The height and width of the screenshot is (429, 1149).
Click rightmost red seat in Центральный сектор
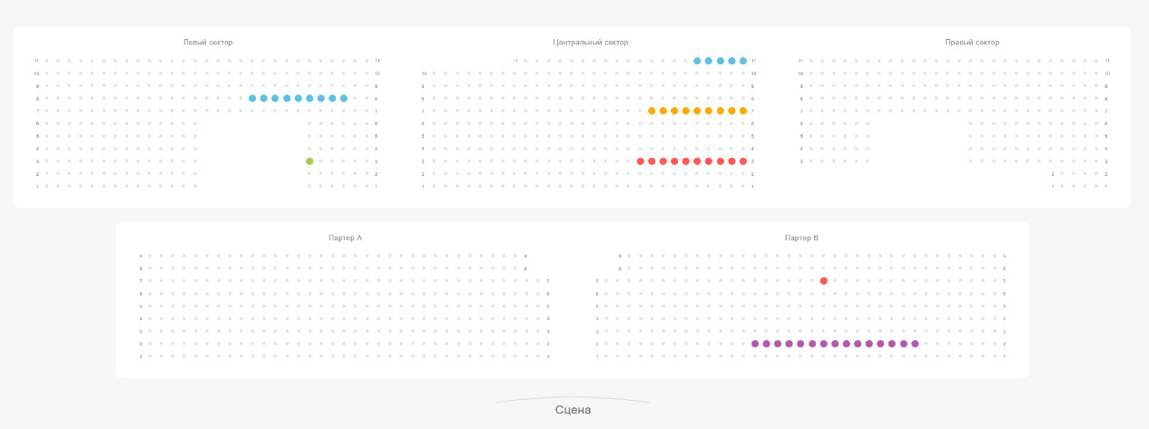tap(743, 161)
